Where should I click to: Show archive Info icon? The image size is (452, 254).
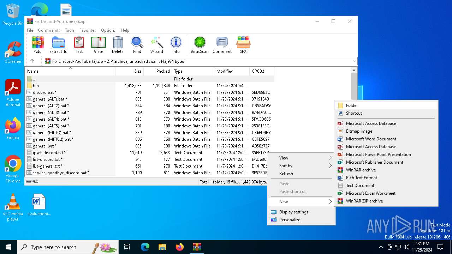coord(176,45)
